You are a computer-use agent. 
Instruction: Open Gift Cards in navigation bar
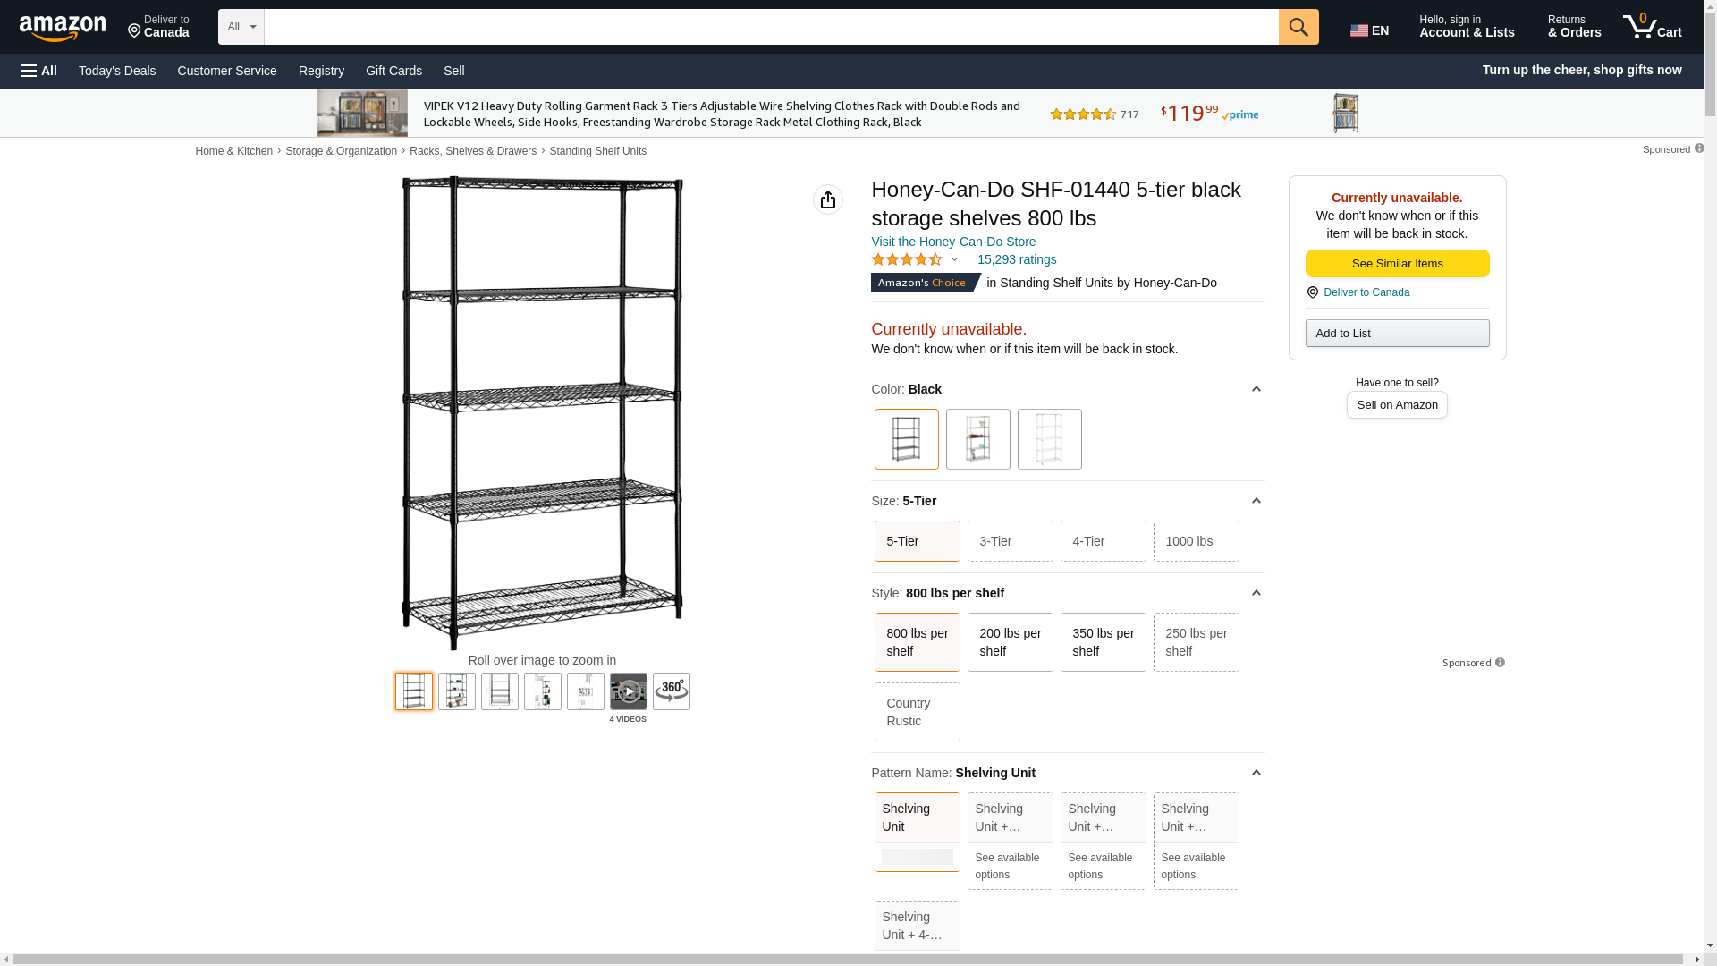(x=393, y=71)
